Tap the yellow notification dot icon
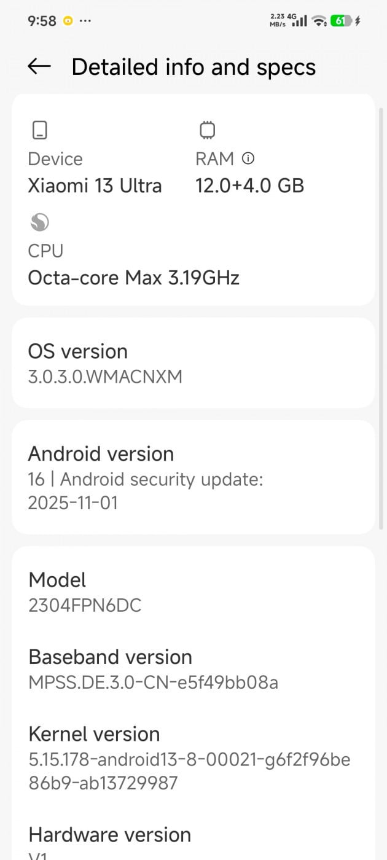 point(68,21)
